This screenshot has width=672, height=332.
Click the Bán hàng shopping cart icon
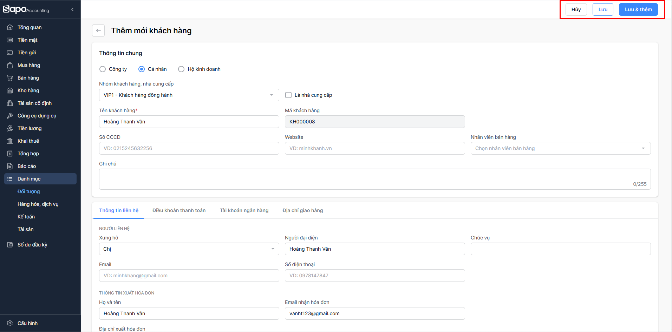10,78
